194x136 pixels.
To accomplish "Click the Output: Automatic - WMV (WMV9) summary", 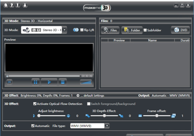I will click(x=164, y=96).
